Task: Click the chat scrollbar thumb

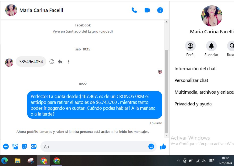Action: point(166,92)
